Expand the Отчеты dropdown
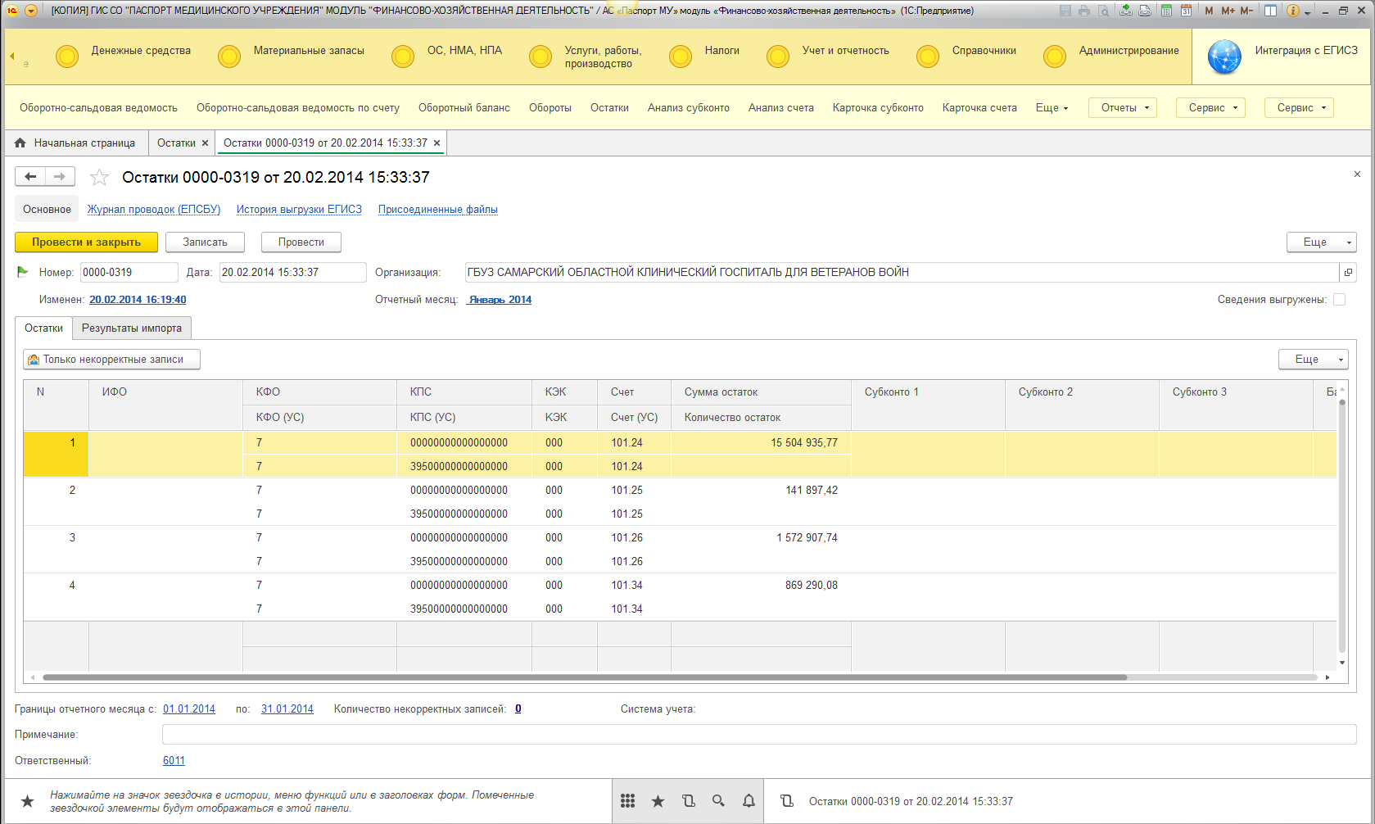Viewport: 1375px width, 824px height. point(1122,108)
